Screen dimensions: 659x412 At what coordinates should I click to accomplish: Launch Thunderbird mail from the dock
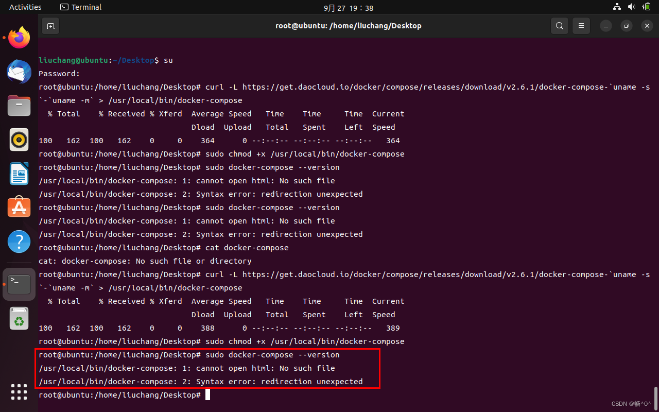[x=19, y=72]
